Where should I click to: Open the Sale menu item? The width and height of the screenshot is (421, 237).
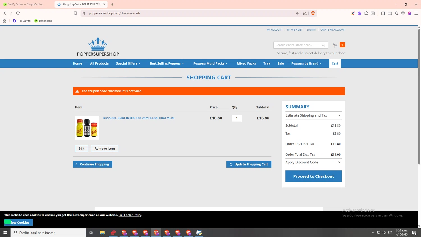coord(281,63)
